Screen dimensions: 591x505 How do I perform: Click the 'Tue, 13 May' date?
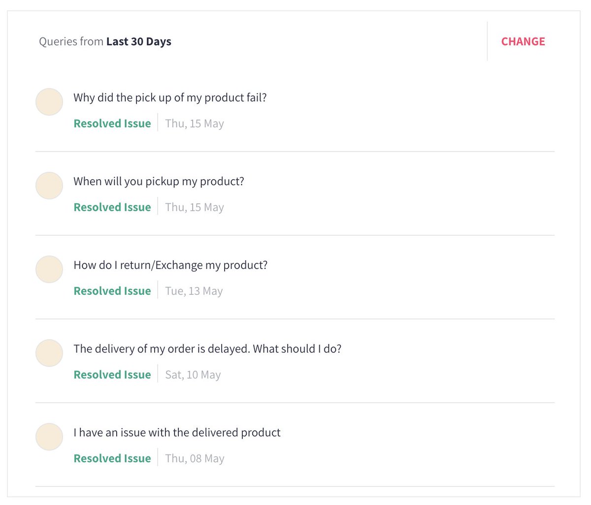pyautogui.click(x=194, y=291)
